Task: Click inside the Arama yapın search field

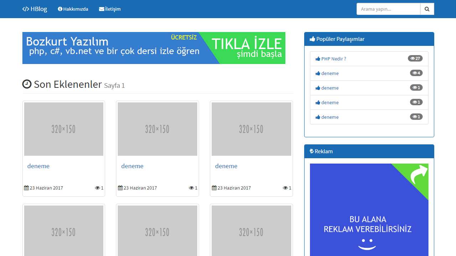Action: point(388,9)
